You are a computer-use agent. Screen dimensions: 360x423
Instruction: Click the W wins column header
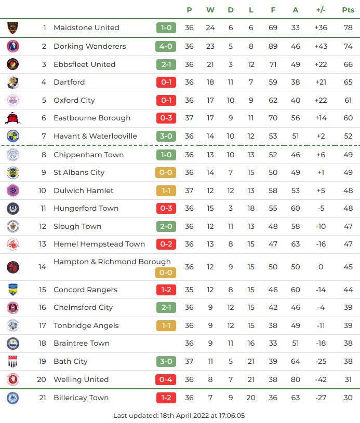210,10
